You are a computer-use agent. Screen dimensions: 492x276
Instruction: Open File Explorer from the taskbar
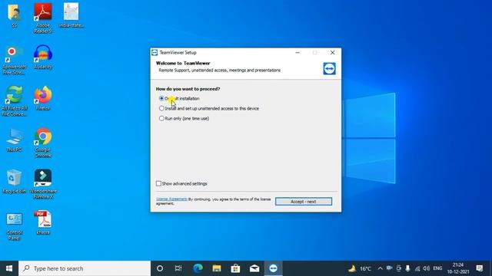coord(217,268)
